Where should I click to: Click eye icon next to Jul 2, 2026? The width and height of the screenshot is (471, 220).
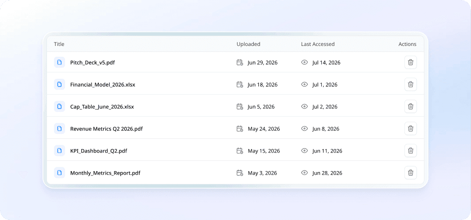305,107
